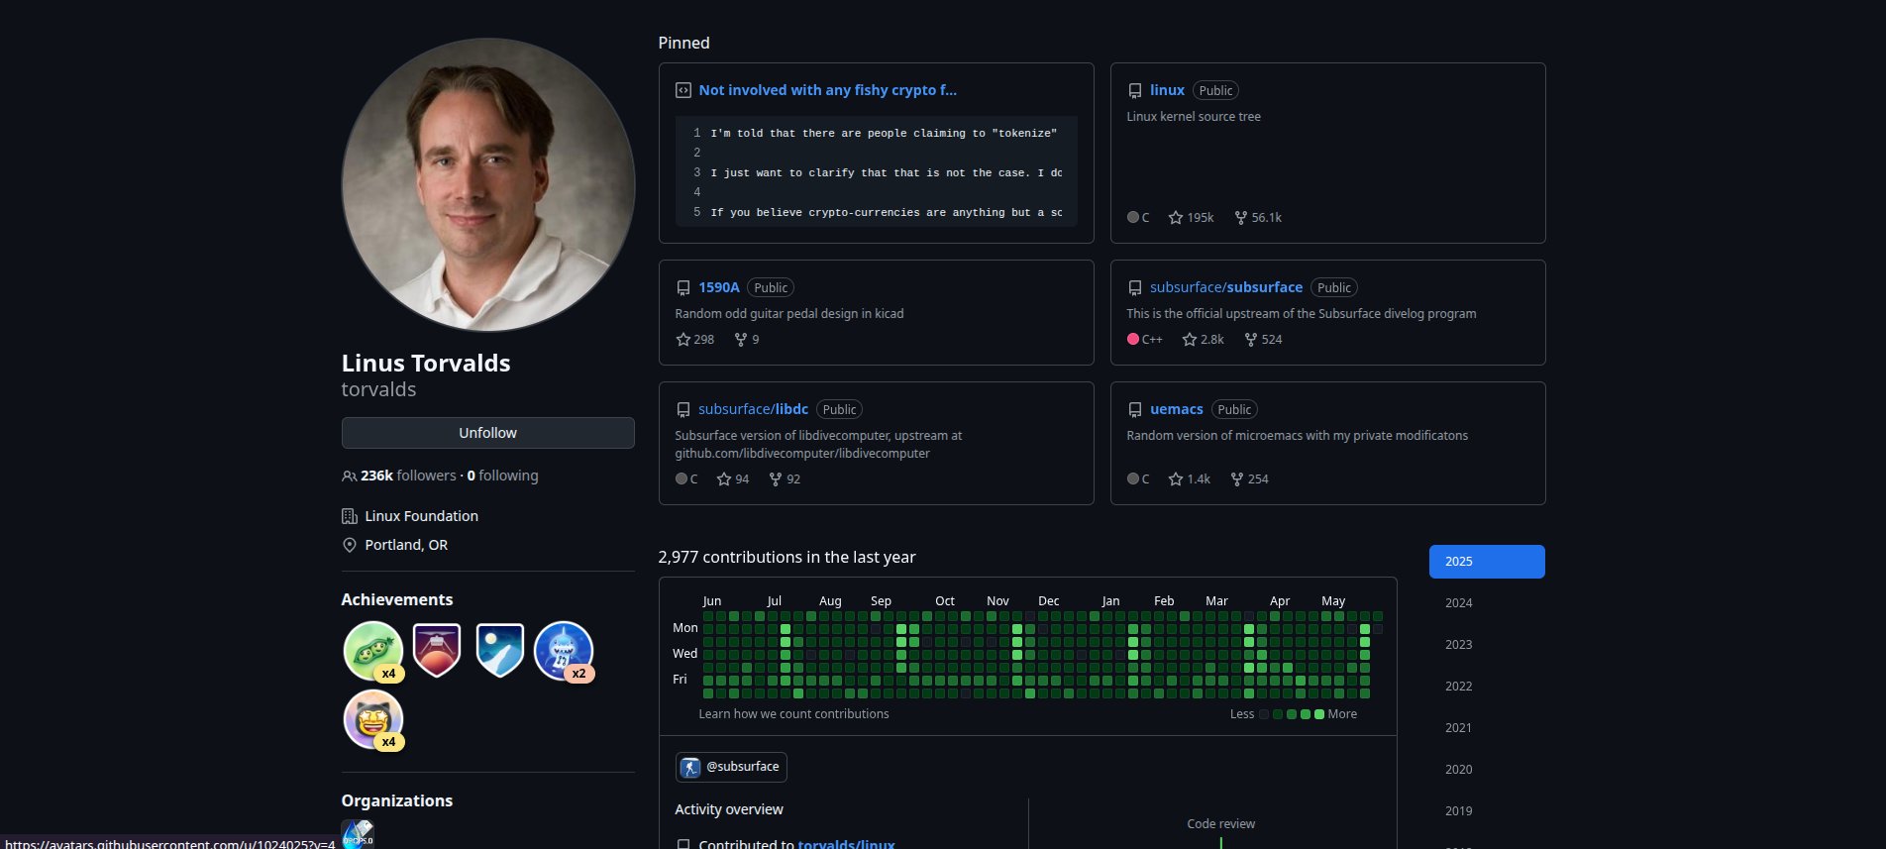Open subsurface forks showing 524
Screen dimensions: 1886x849
pos(1263,339)
